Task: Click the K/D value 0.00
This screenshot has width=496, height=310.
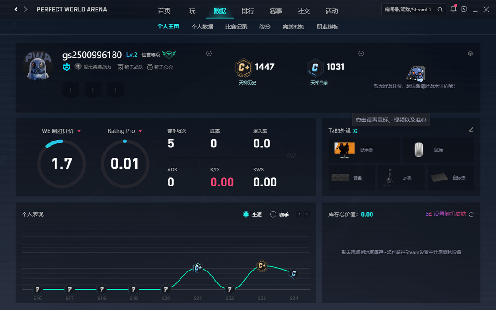Action: tap(222, 182)
